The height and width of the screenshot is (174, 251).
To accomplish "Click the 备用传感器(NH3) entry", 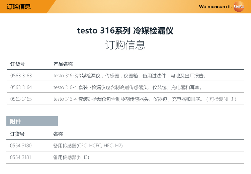I will tap(71, 157).
